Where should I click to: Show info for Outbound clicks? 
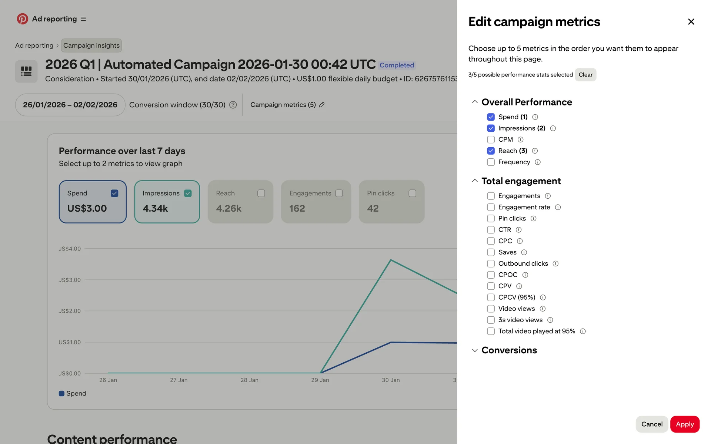point(555,263)
